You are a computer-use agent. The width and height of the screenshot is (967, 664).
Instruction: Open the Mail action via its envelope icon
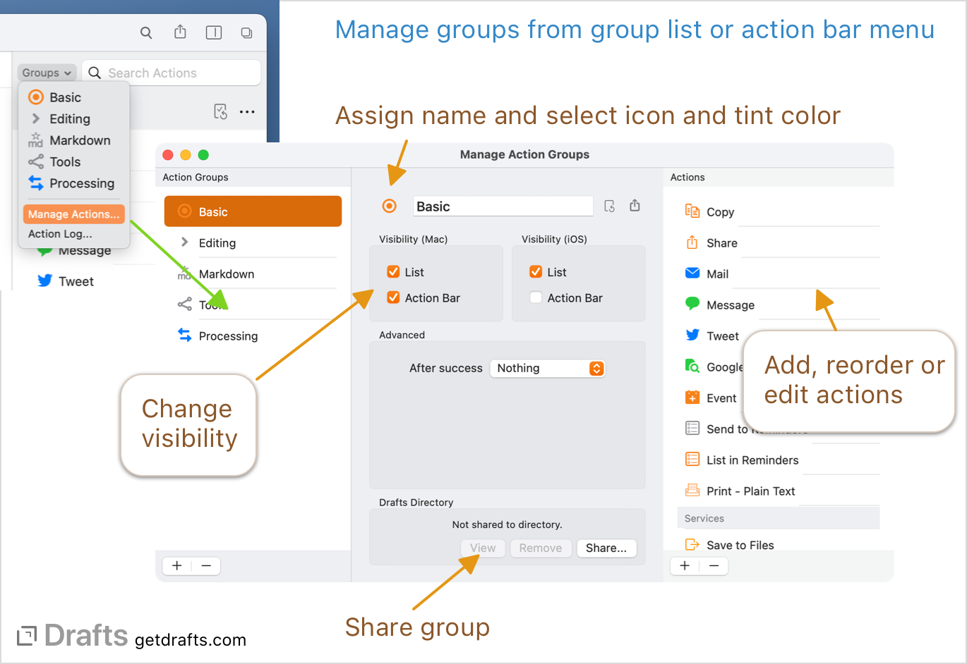pos(692,273)
